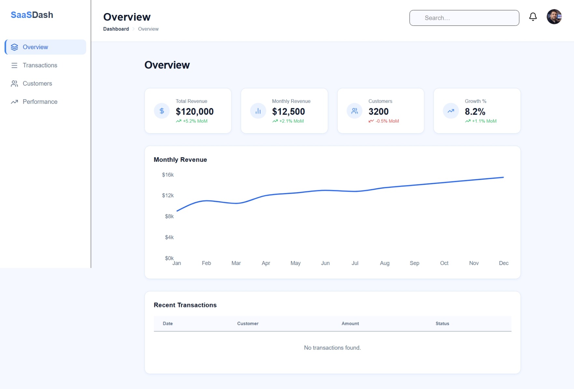
Task: Focus the Search input field
Action: (x=464, y=18)
